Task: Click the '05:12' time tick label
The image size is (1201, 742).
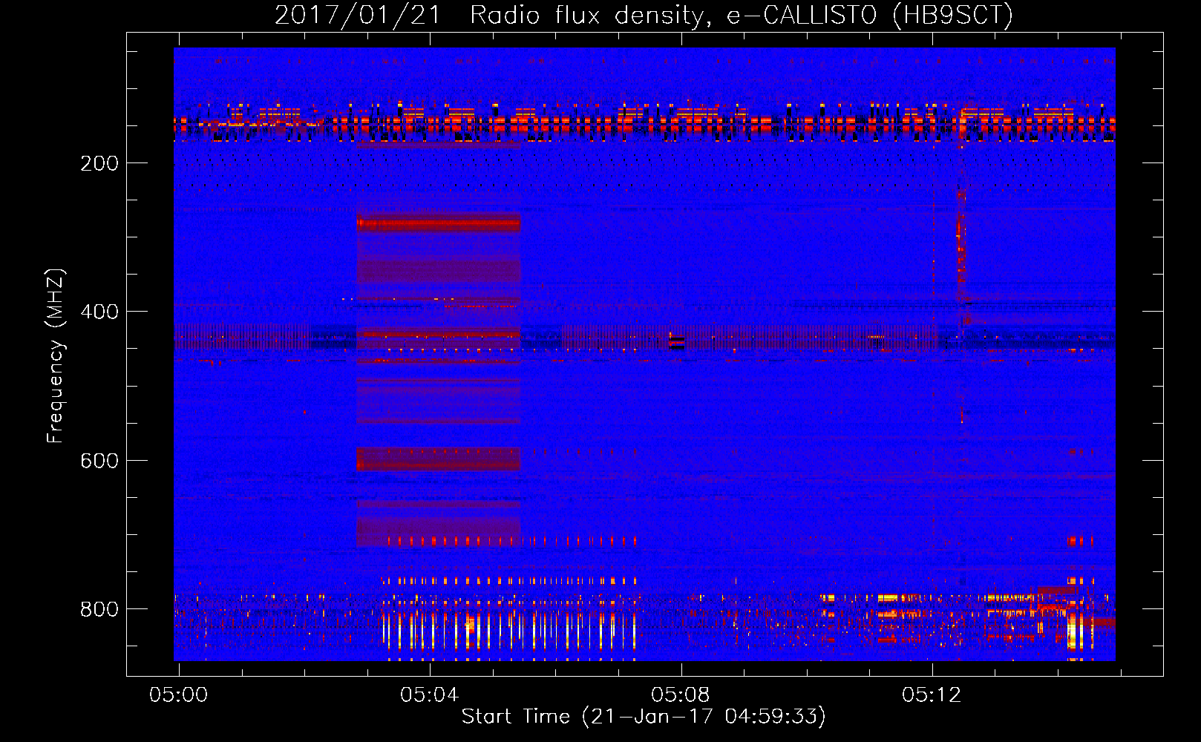Action: click(x=932, y=695)
